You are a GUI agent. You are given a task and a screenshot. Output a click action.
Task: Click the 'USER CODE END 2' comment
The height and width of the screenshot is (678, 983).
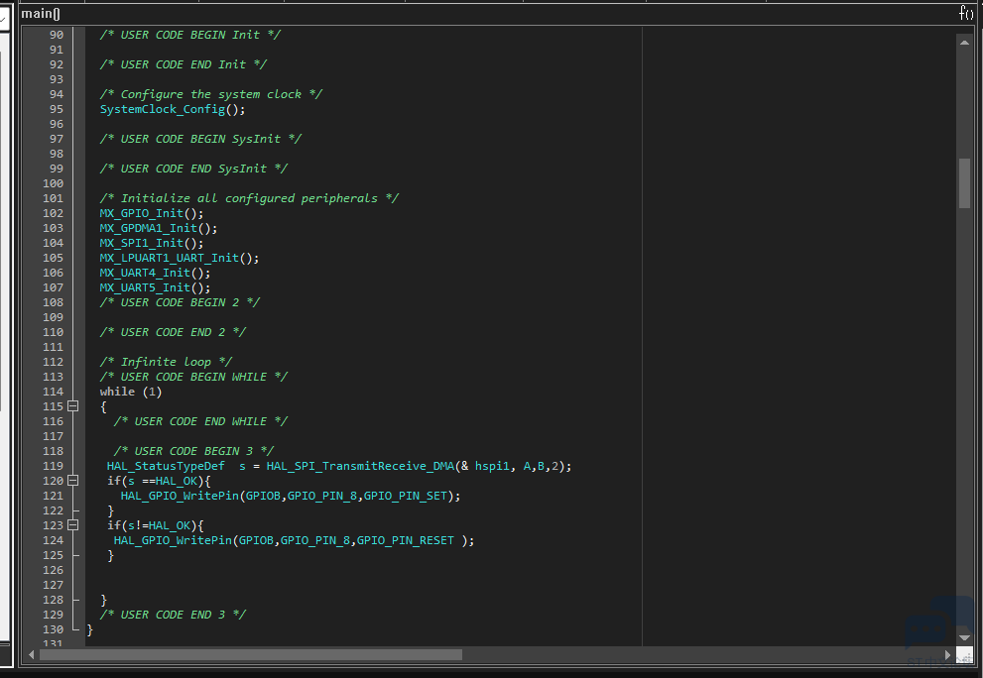tap(173, 332)
